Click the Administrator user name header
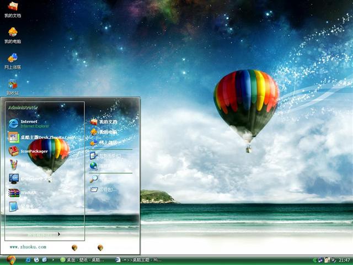Screen dimensions: 353x265 [x=23, y=108]
